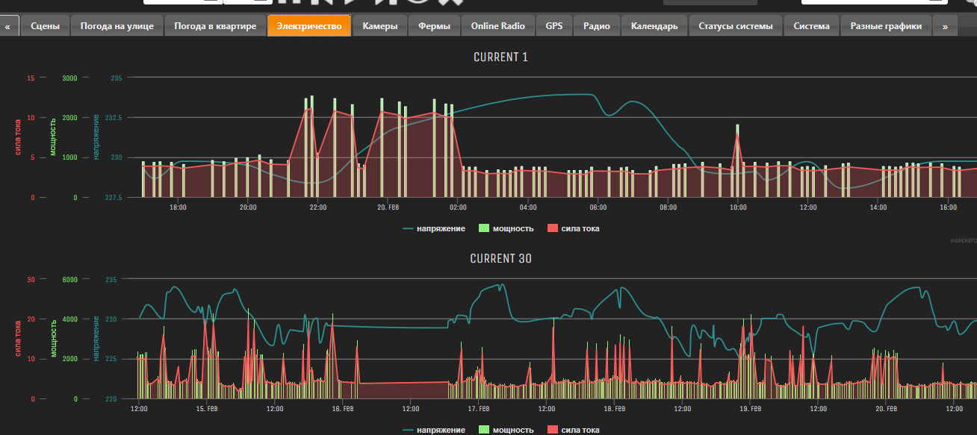The height and width of the screenshot is (435, 977).
Task: Select the active Электричество tab
Action: [309, 26]
